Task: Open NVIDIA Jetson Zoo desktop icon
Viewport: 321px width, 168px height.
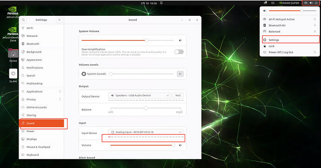Action: tap(13, 12)
